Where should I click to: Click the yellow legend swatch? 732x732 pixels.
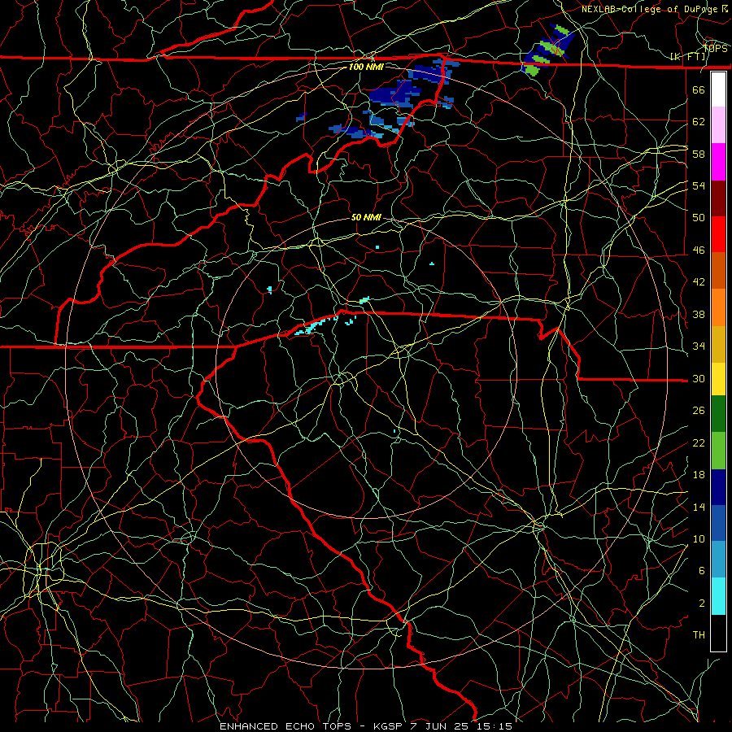tap(718, 378)
